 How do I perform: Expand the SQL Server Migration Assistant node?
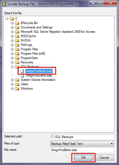12,32
